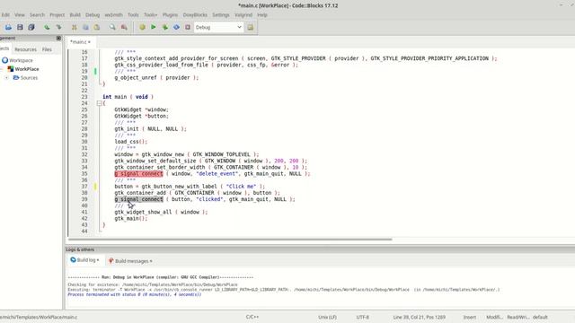
Task: Open the wxSmith menu
Action: click(x=114, y=15)
